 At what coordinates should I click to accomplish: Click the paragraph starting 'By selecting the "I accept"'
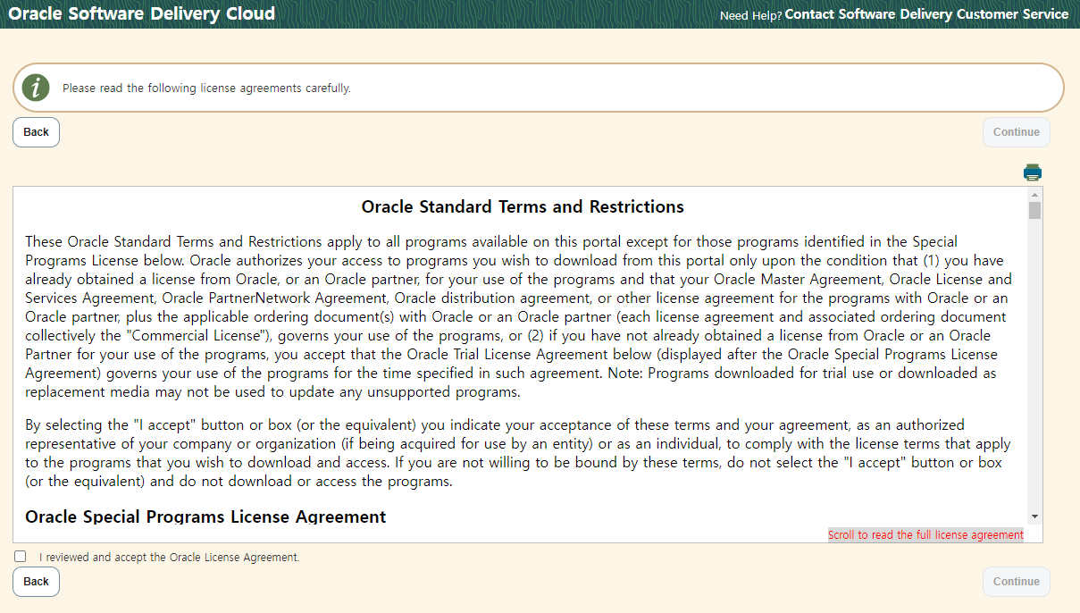click(x=518, y=453)
